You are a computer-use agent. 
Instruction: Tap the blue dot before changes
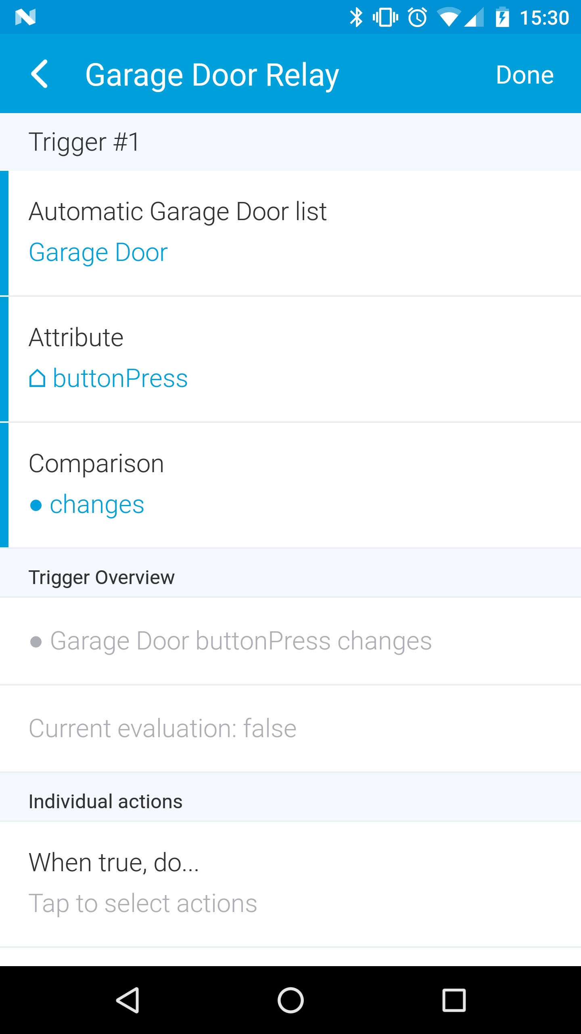click(36, 505)
